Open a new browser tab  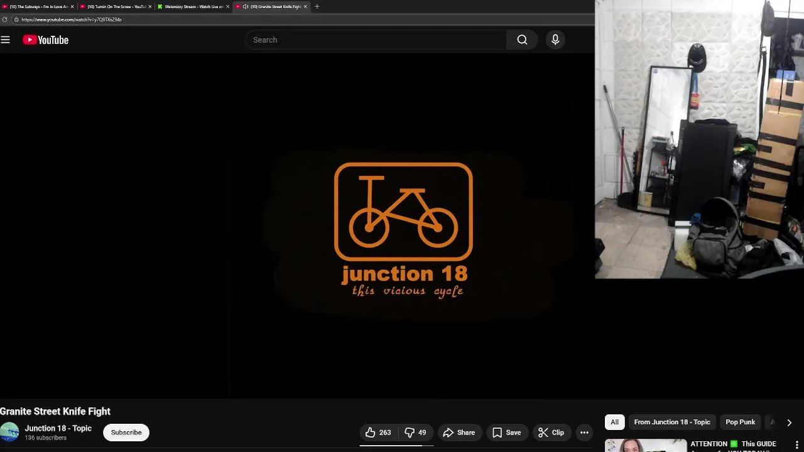tap(317, 6)
